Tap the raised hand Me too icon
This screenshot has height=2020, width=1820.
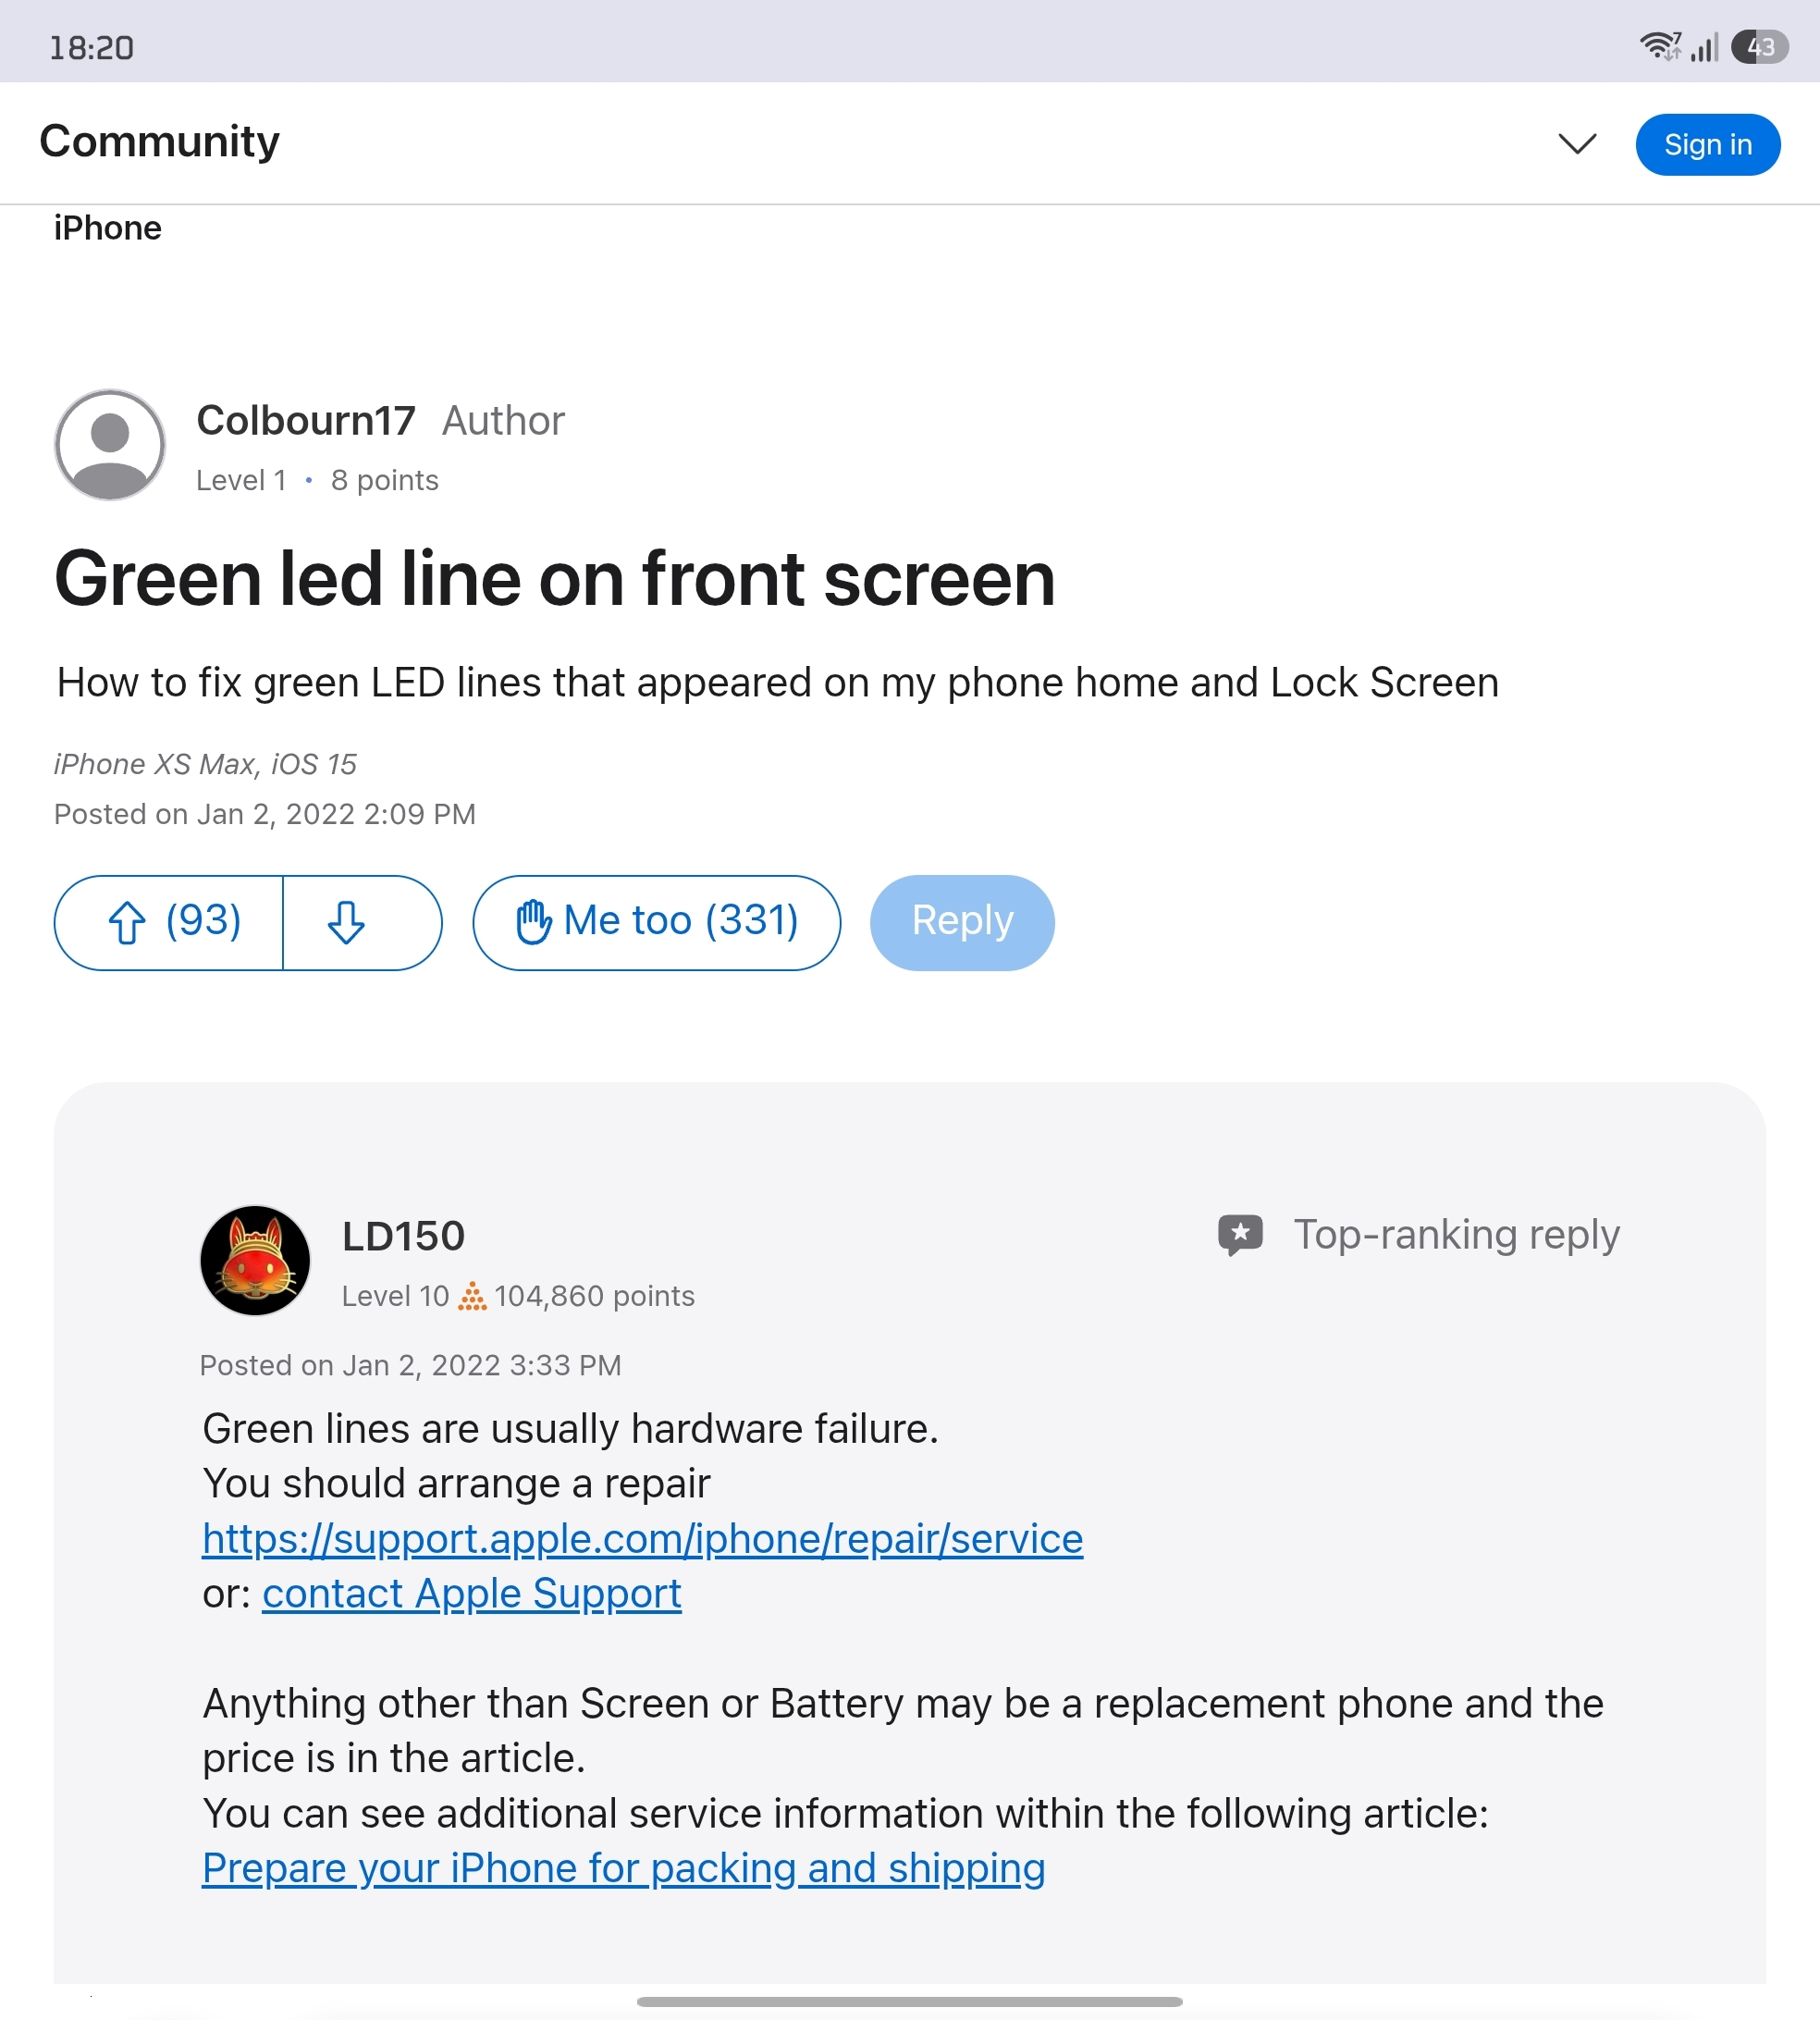533,921
